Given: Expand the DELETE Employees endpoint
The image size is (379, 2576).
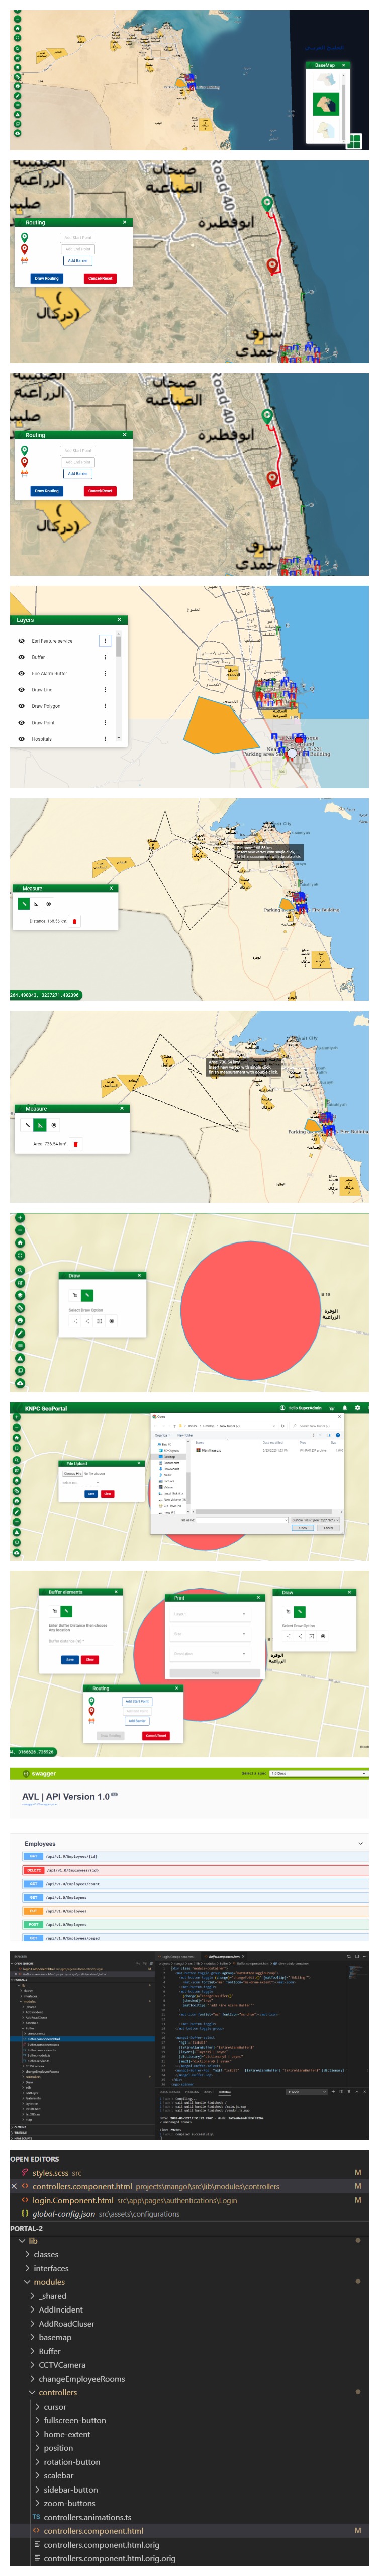Looking at the screenshot, I should 35,1869.
